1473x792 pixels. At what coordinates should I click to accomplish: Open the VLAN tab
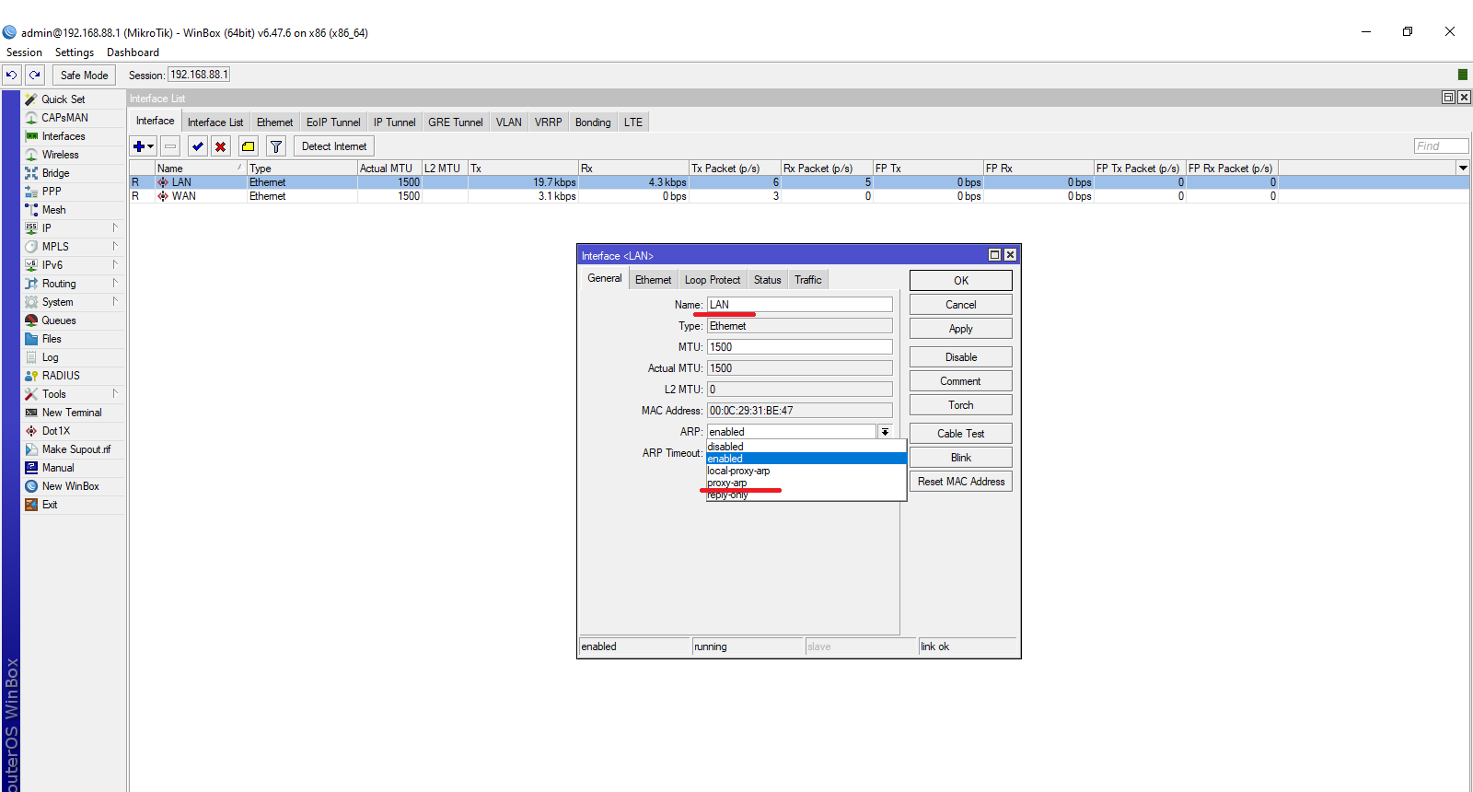pos(508,122)
